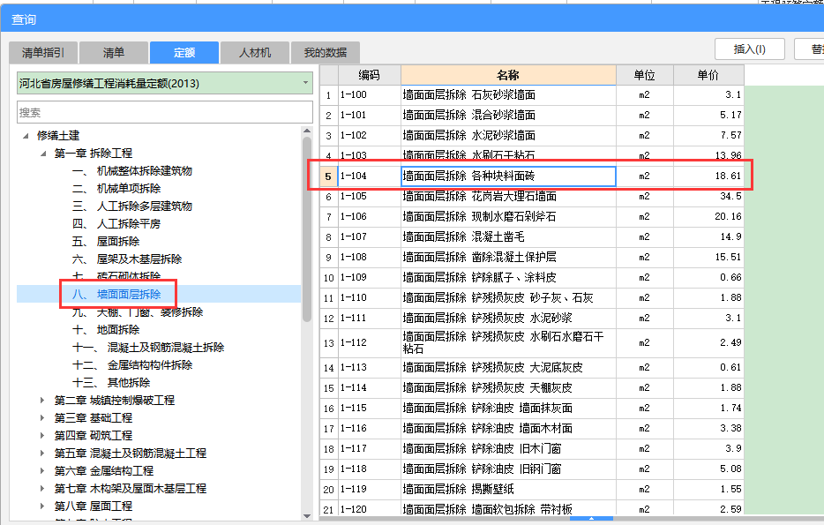The image size is (824, 525).
Task: Select row 1-108 凿除混凝土保护层
Action: point(532,258)
